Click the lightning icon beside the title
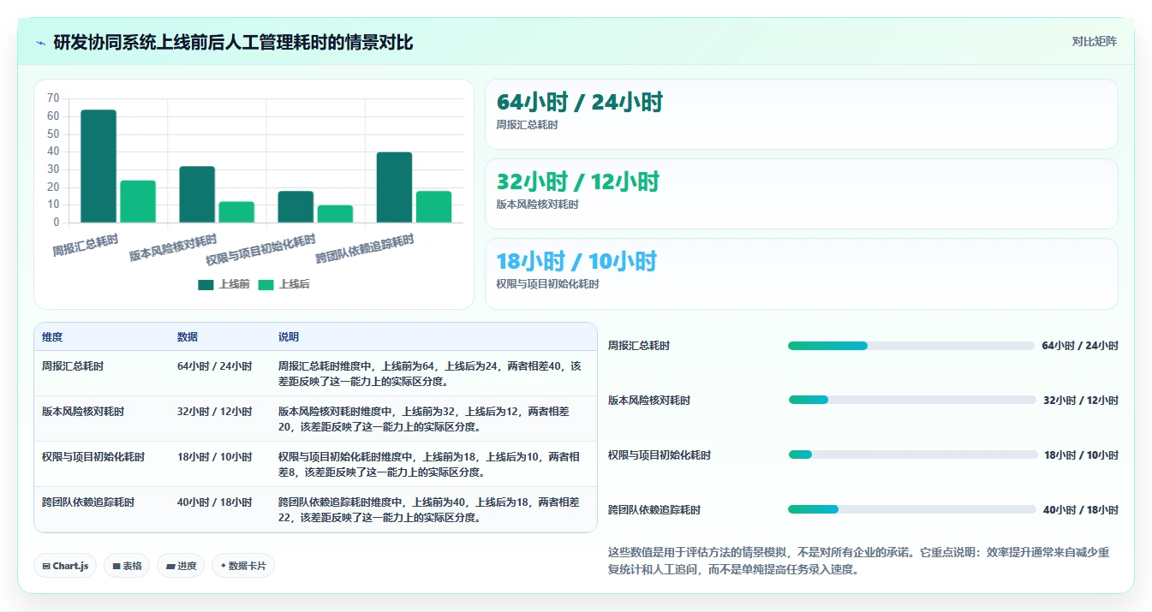This screenshot has width=1152, height=612. (x=40, y=43)
